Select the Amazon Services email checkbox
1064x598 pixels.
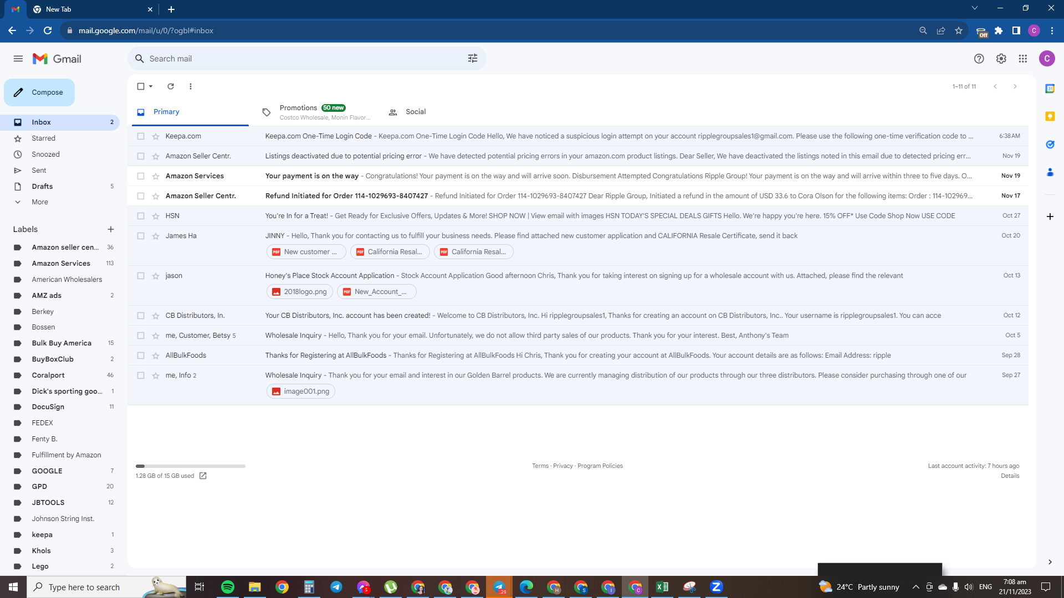pyautogui.click(x=141, y=176)
